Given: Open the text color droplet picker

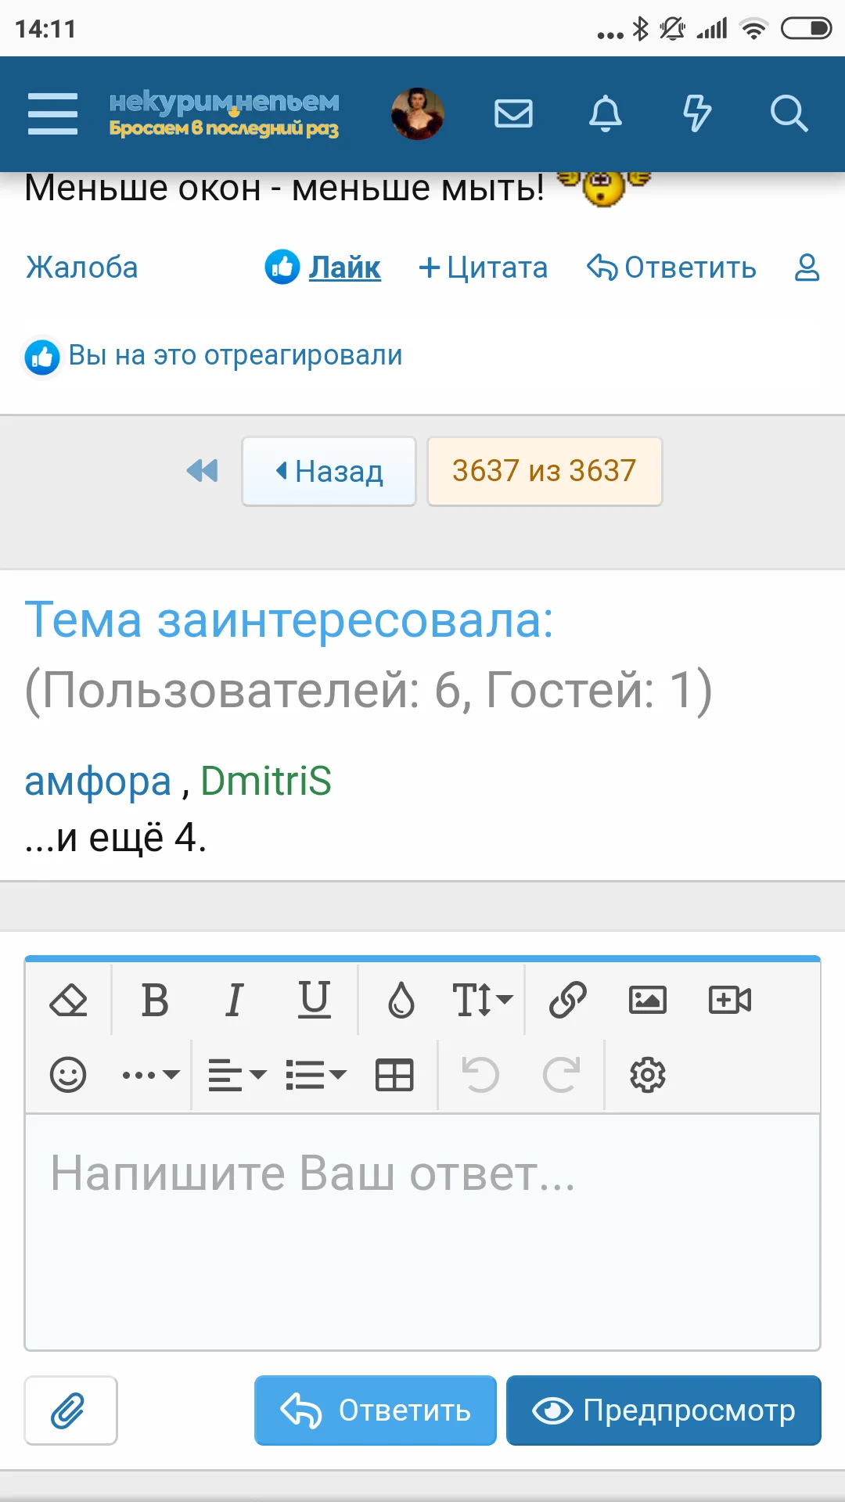Looking at the screenshot, I should 401,1000.
